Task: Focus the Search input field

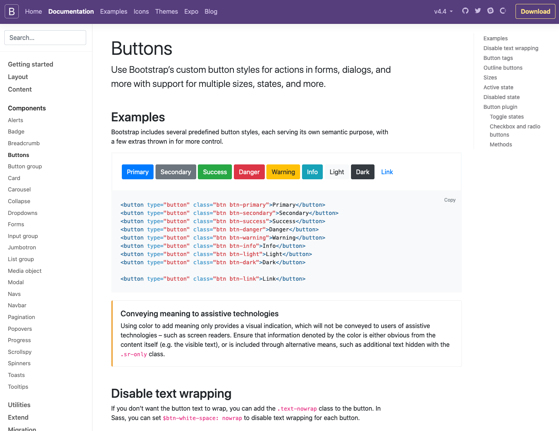Action: coord(45,38)
